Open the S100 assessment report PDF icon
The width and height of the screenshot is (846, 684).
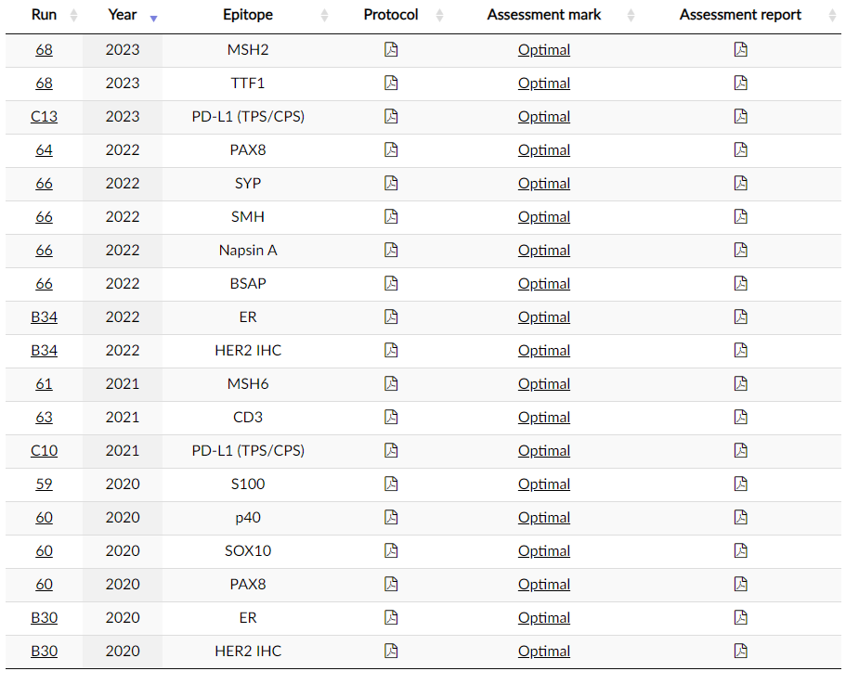point(741,484)
